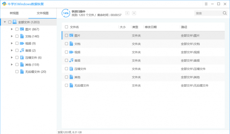230x134 pixels.
Task: Sort by the 路径 column header
Action: click(184, 27)
